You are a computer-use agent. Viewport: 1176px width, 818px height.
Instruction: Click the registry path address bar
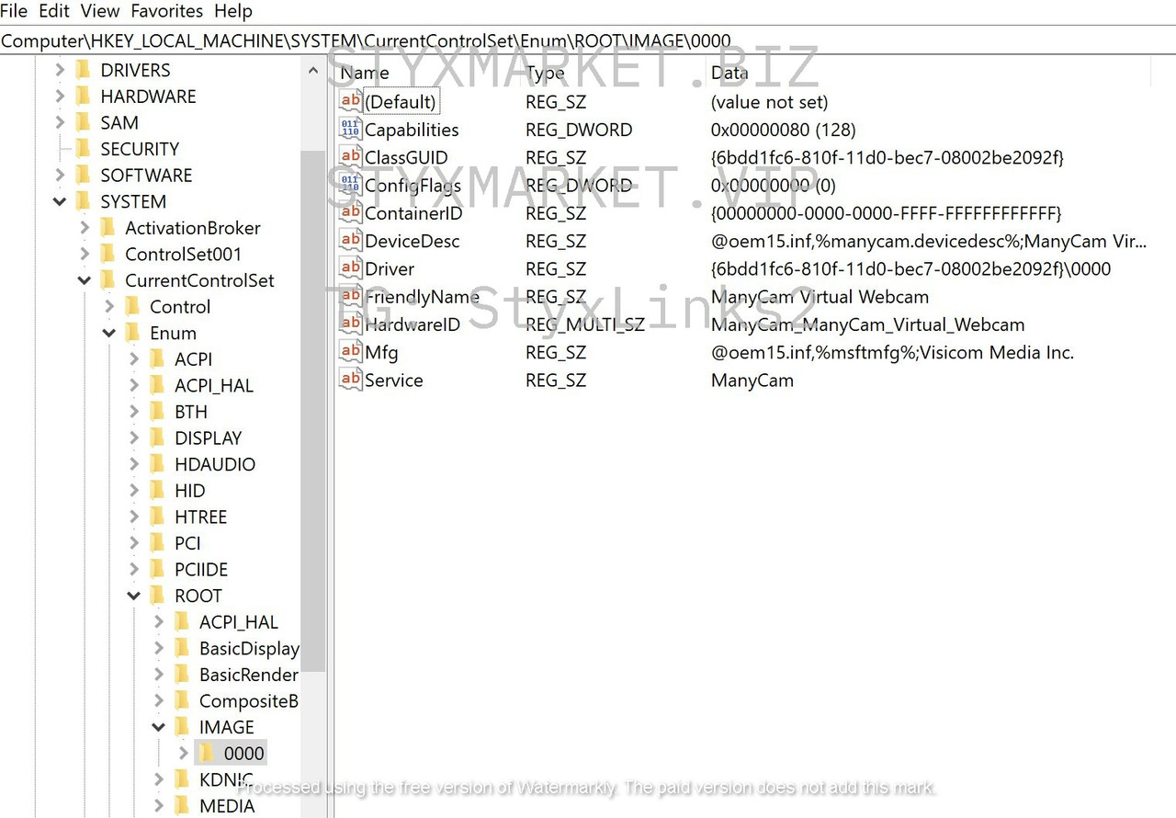(588, 40)
